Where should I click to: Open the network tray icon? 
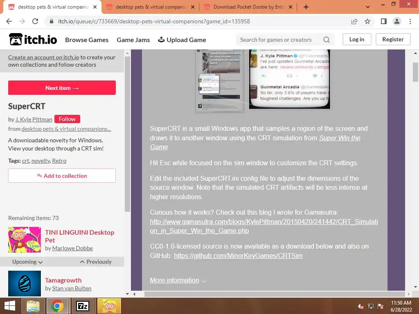tap(371, 306)
